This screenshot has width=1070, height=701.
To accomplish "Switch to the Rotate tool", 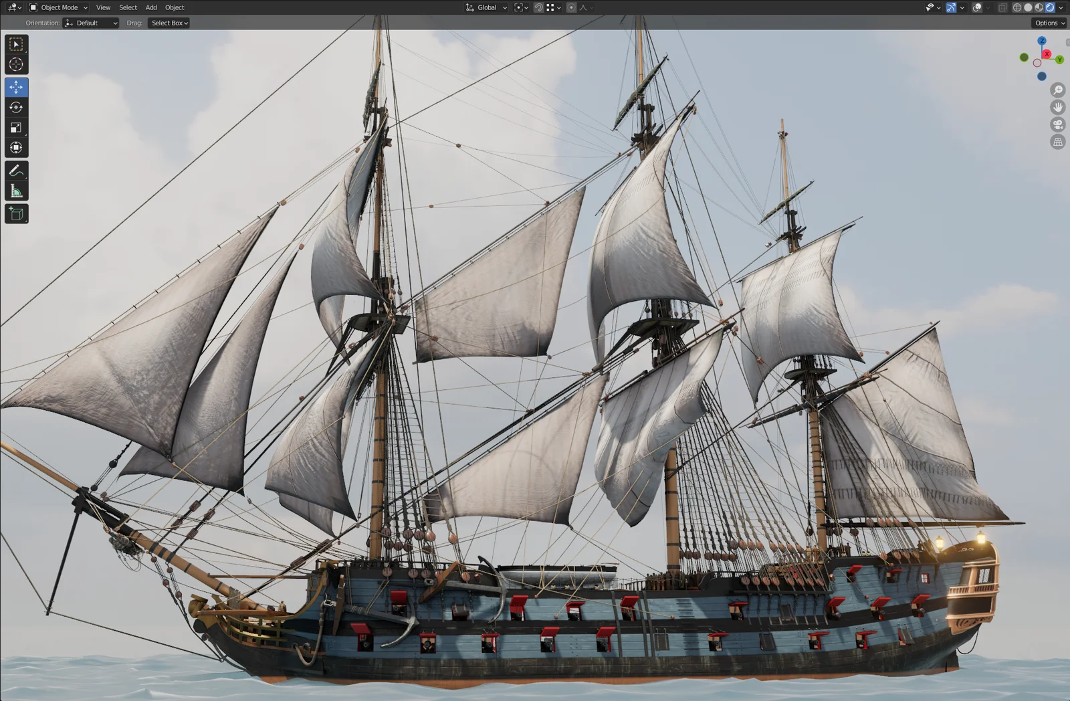I will 16,107.
